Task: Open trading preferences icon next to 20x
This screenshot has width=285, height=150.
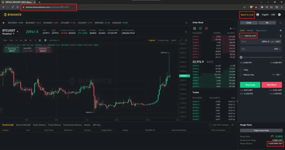Action: [x=280, y=23]
